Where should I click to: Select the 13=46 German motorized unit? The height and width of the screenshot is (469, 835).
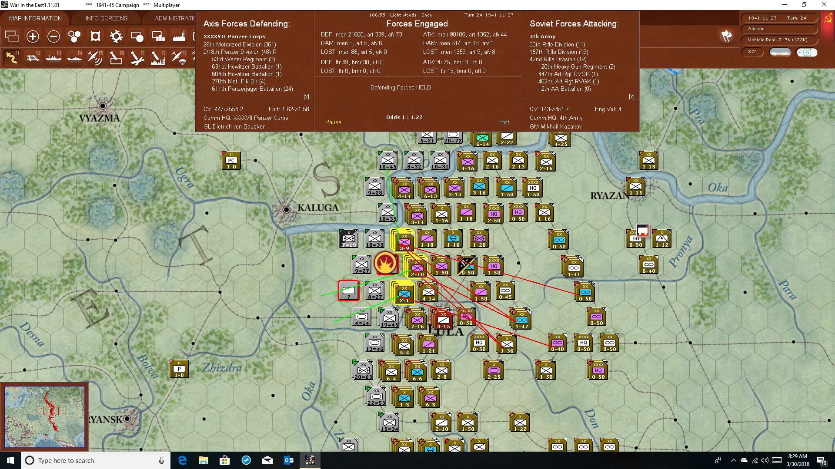point(375,343)
